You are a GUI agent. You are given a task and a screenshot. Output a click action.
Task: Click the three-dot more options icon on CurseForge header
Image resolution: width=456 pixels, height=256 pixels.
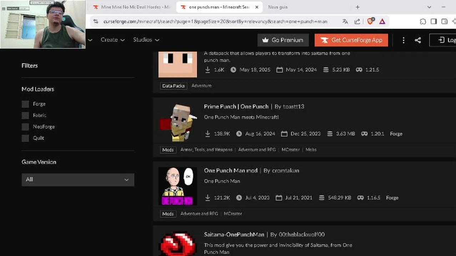point(404,40)
